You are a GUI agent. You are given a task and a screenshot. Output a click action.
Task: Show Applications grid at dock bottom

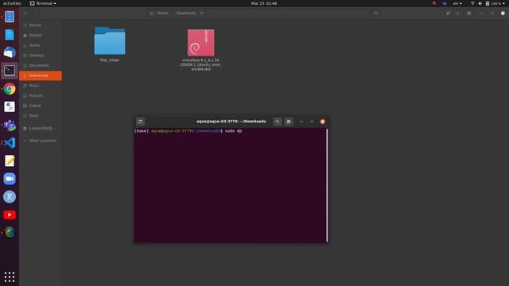10,277
